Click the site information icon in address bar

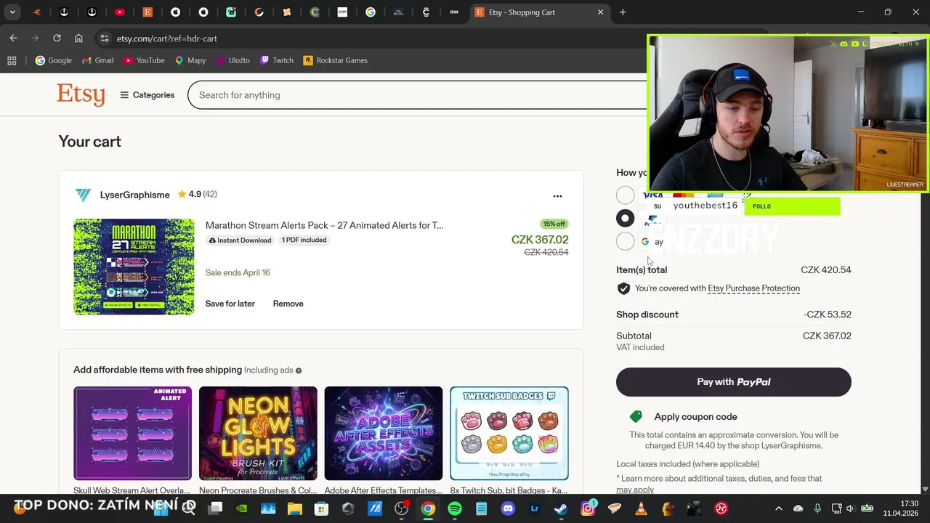coord(104,38)
